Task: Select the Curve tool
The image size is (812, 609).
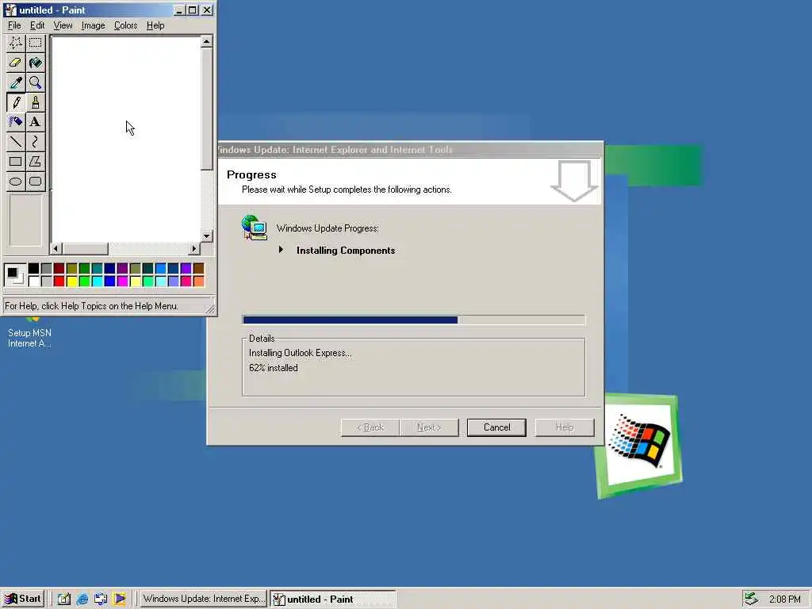Action: pos(35,141)
